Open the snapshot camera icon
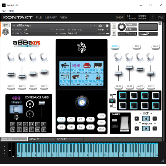 click(100, 26)
